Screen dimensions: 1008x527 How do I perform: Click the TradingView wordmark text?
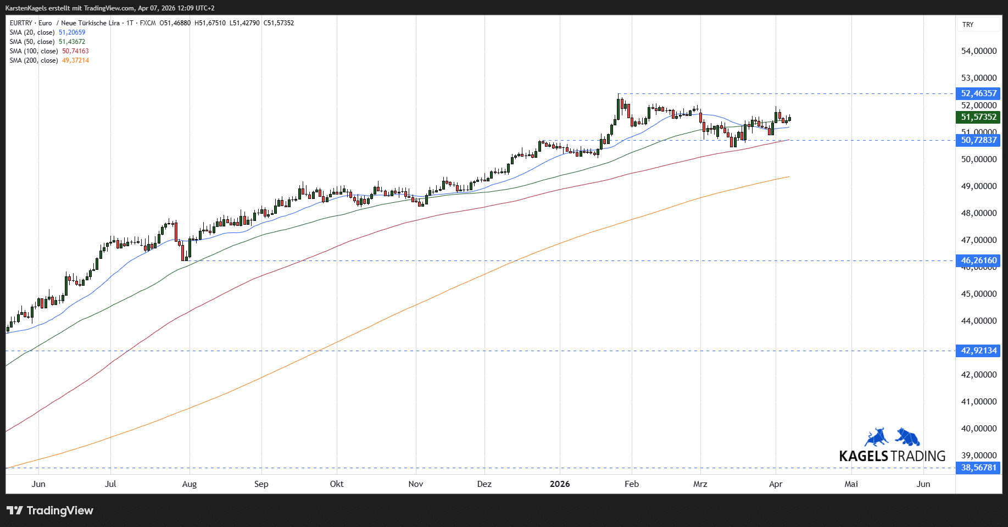click(60, 511)
